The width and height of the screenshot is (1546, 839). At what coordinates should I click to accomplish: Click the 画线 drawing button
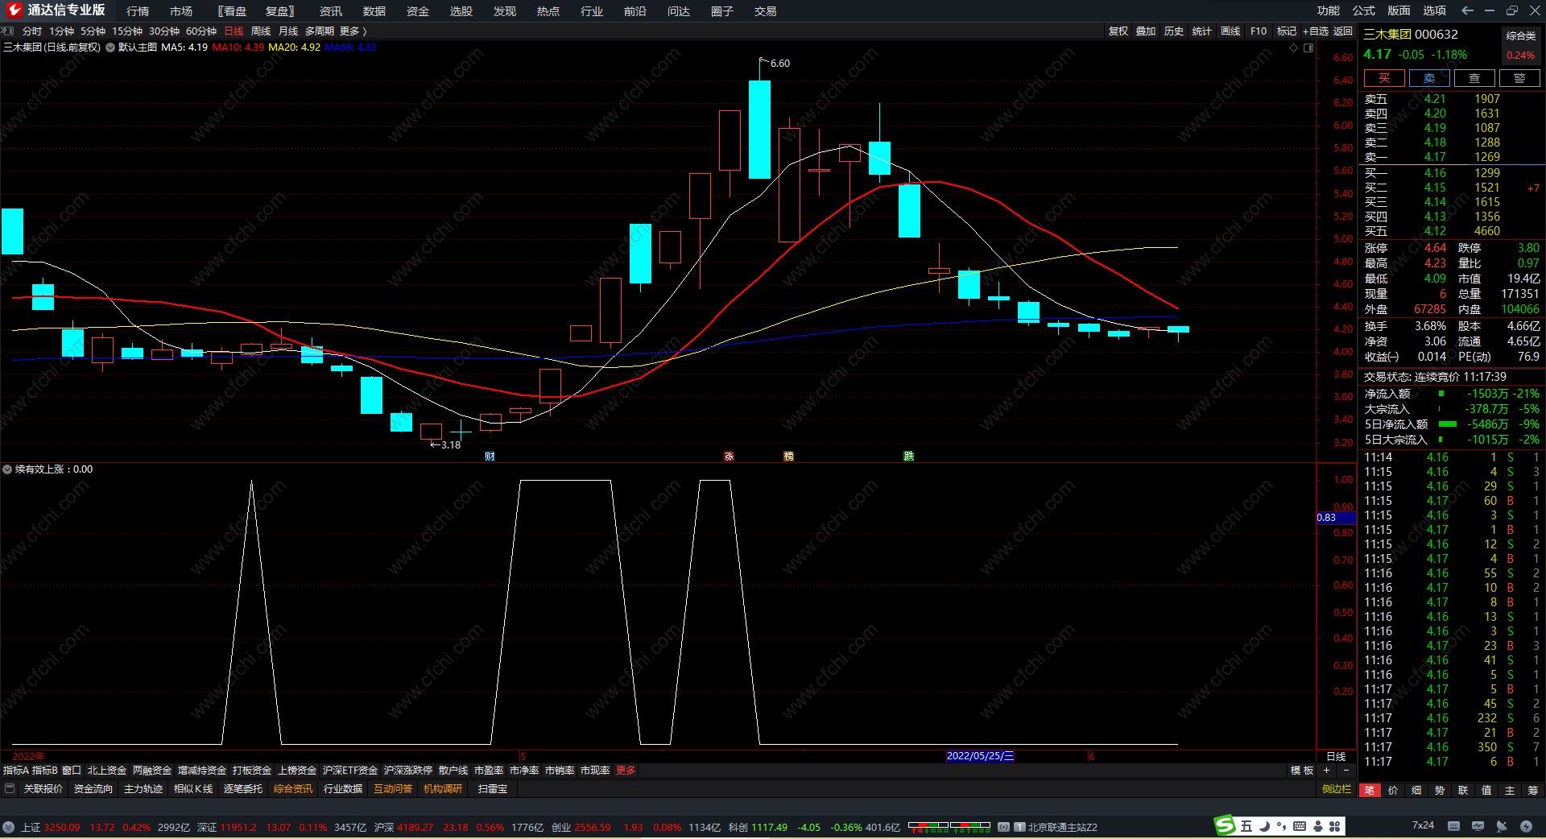[1230, 31]
